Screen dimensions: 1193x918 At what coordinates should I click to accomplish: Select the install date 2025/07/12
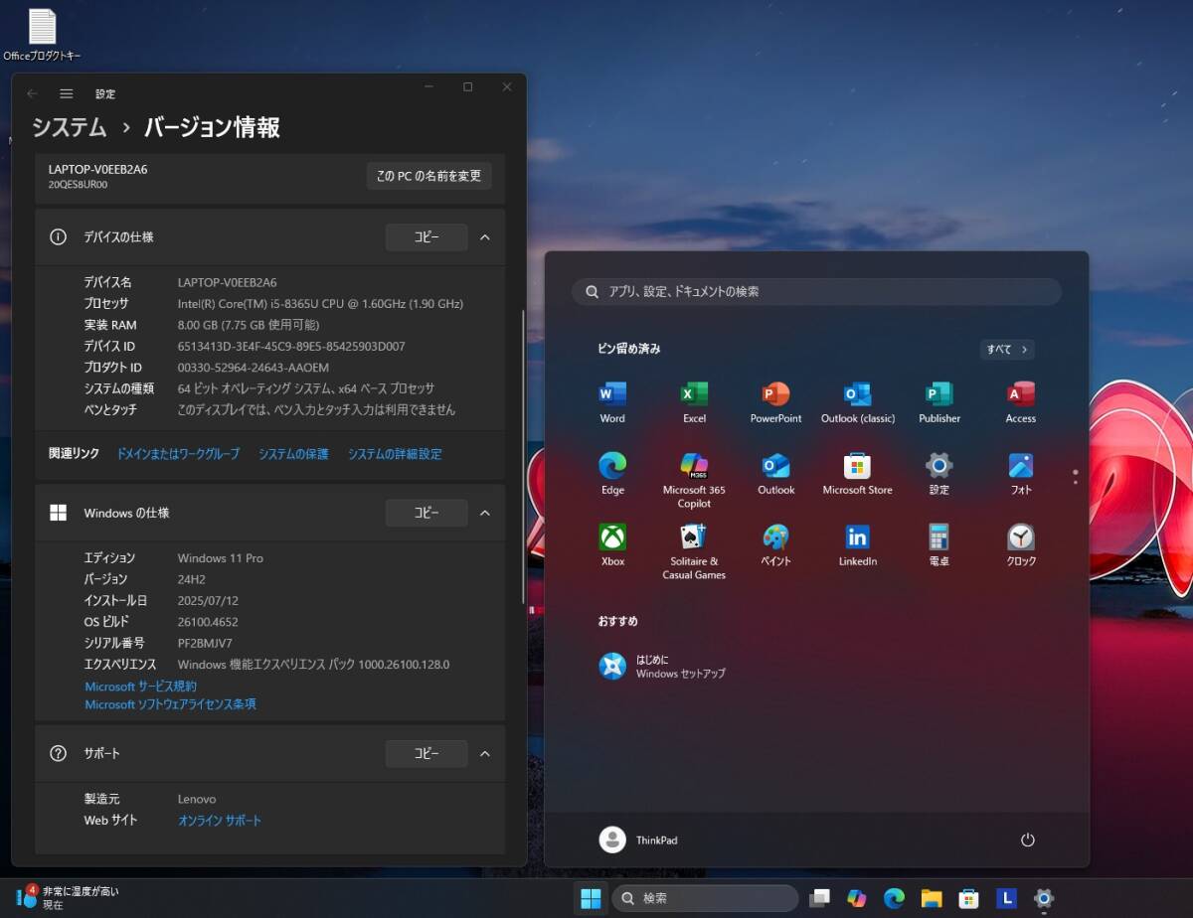208,601
